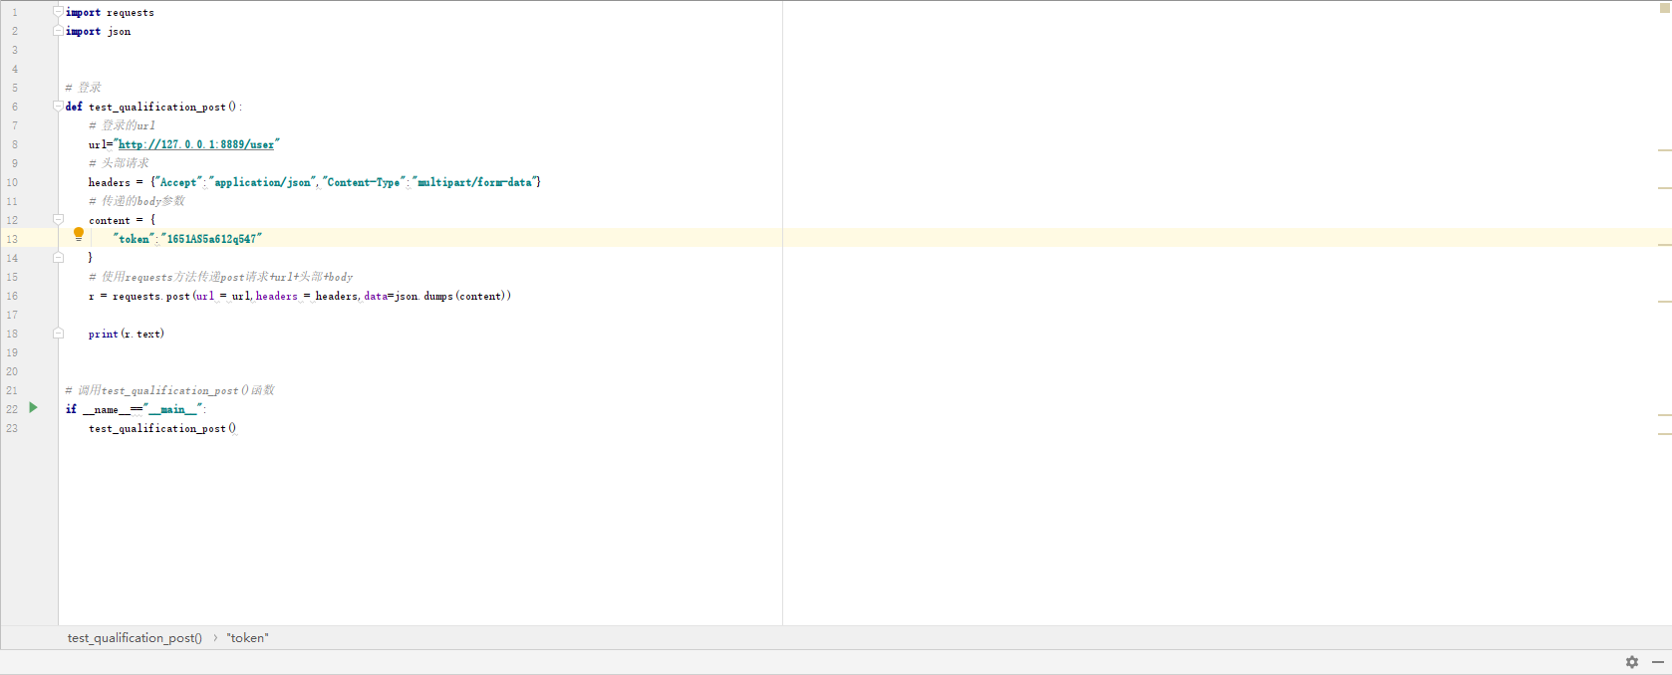
Task: Click the print(r.text) statement
Action: click(127, 334)
